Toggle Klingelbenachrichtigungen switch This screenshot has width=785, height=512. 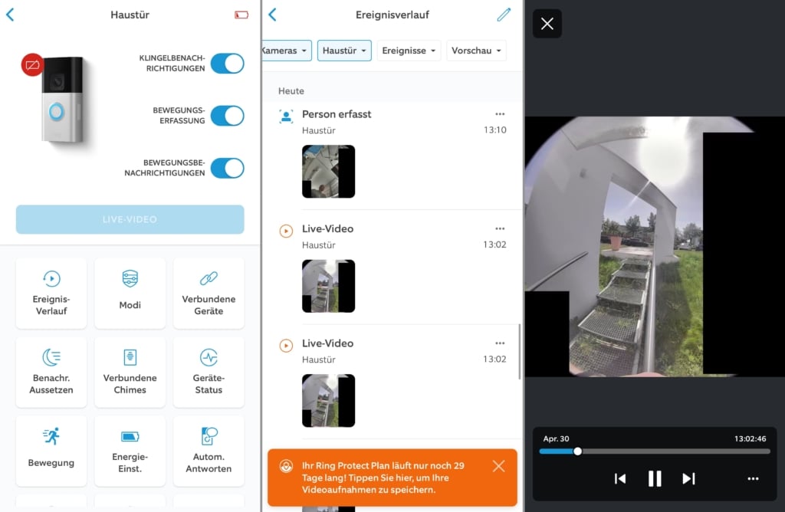pos(227,64)
